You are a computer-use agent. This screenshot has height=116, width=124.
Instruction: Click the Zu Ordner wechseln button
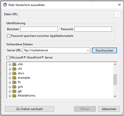point(30,109)
